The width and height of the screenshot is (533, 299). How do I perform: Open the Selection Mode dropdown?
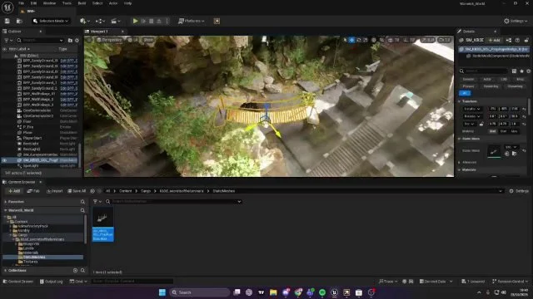click(51, 21)
